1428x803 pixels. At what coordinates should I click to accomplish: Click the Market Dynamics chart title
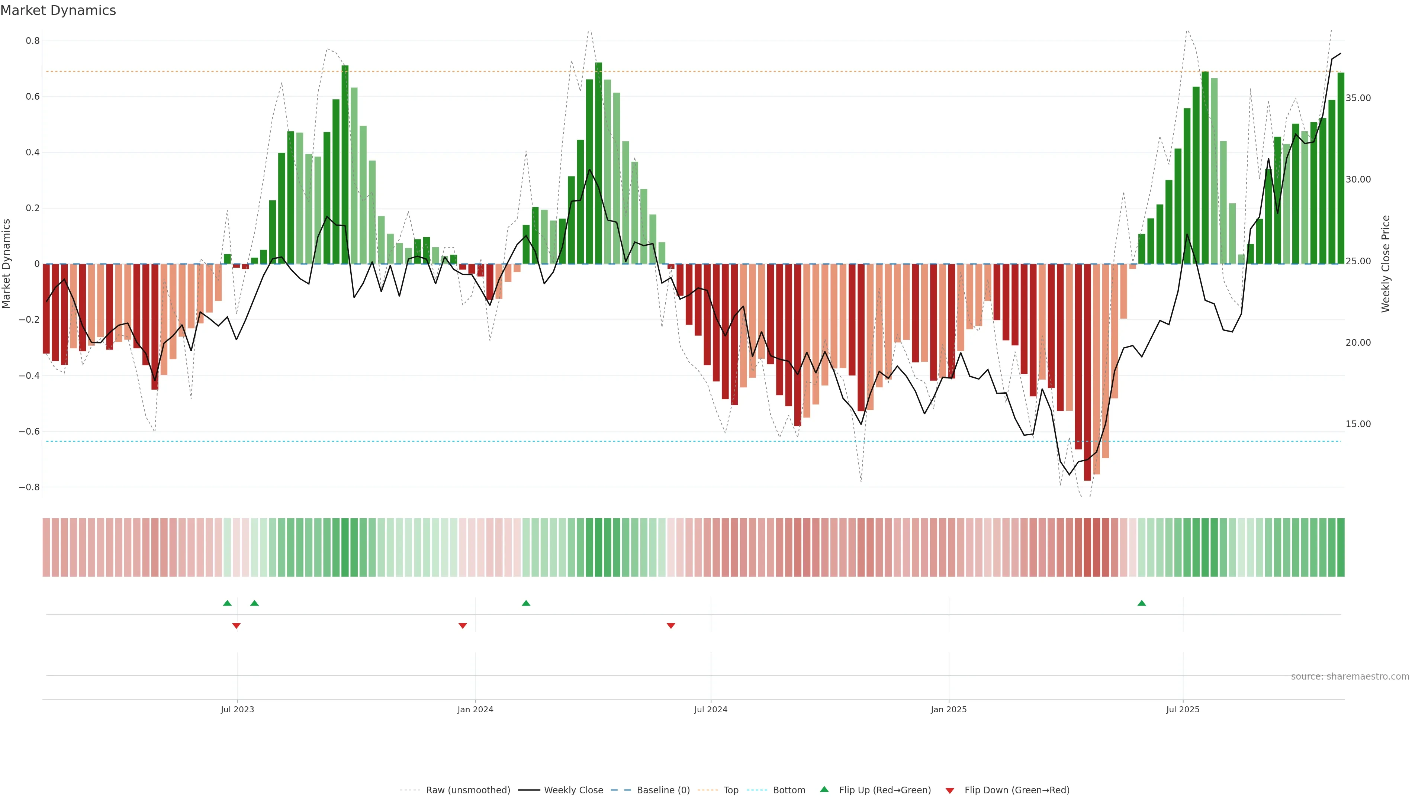click(x=58, y=10)
